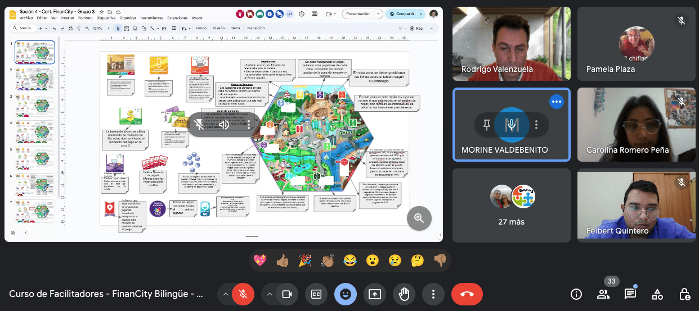Send the surprised face reaction
Screen dimensions: 699x311
(372, 260)
